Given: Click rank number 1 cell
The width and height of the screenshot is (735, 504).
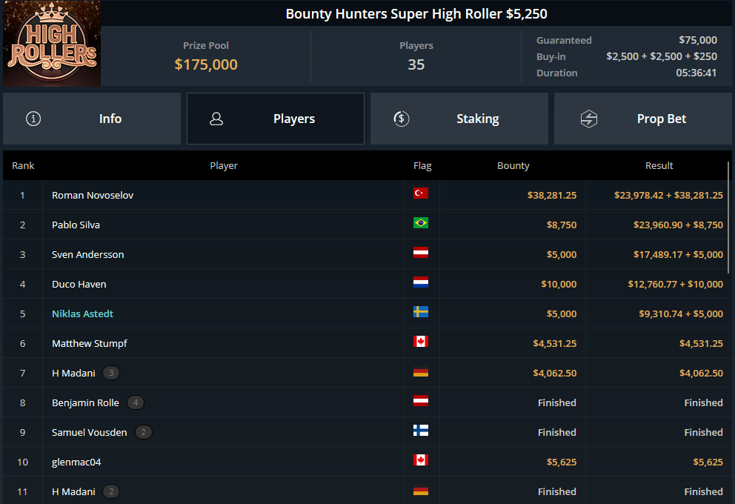Looking at the screenshot, I should pos(22,195).
